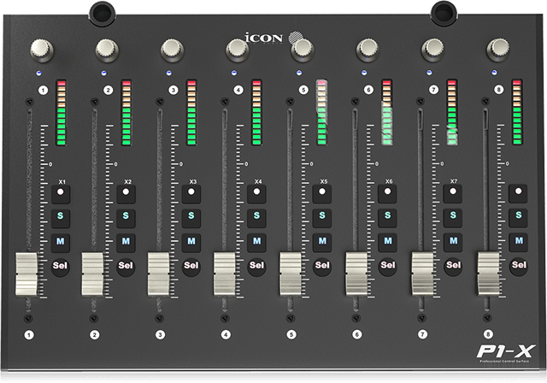Click the channel 4 level meter
Screen dimensions: 547x383
pyautogui.click(x=256, y=112)
